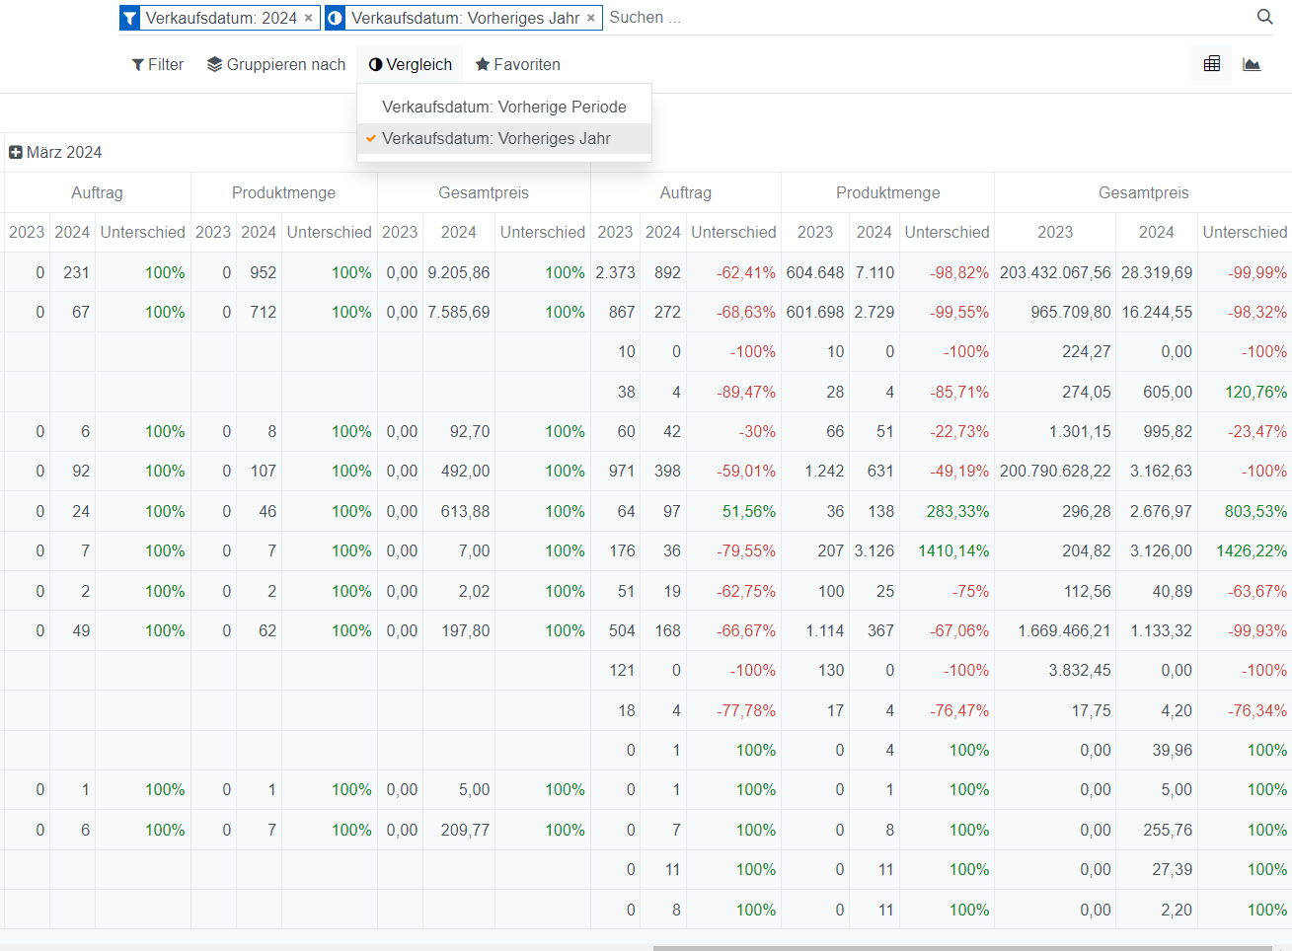The width and height of the screenshot is (1292, 951).
Task: Open the Gruppieren nach dropdown
Action: [x=276, y=64]
